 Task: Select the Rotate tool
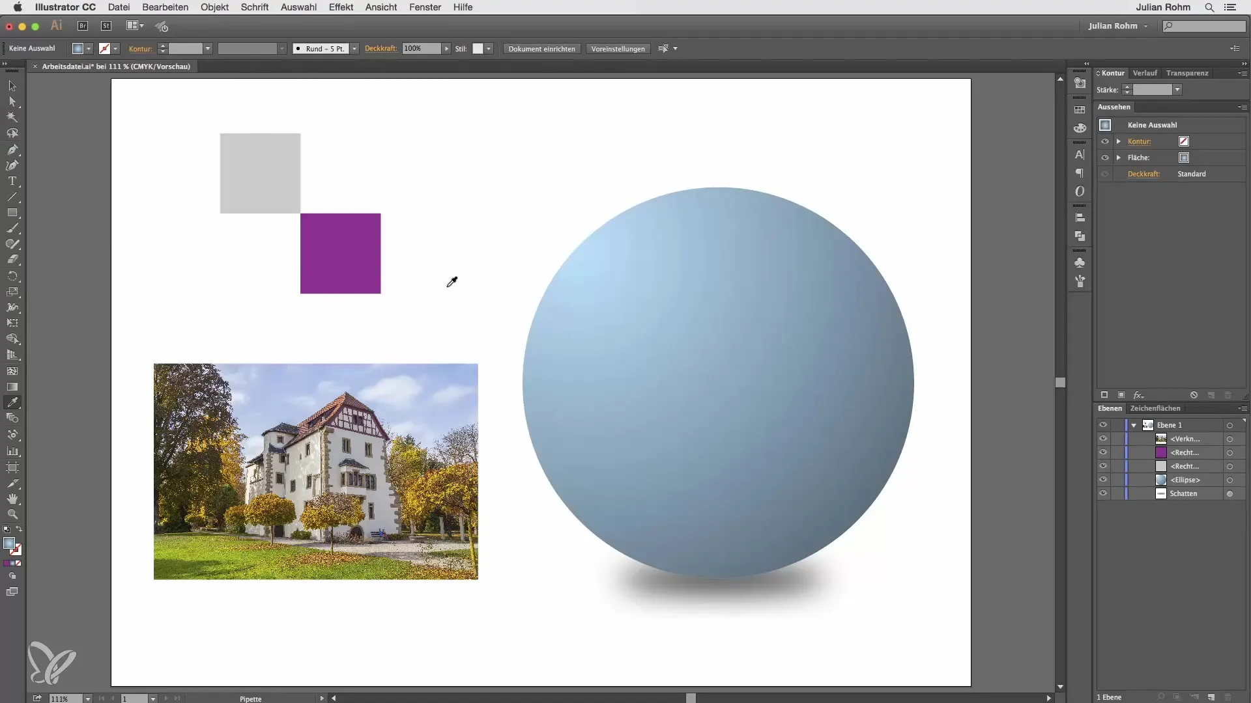coord(12,276)
